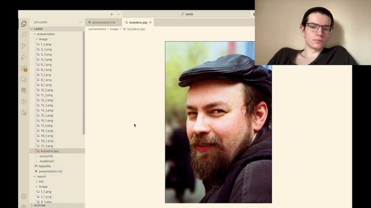Select kulyabov.jpg in the file tree
The image size is (371, 208).
click(x=57, y=151)
